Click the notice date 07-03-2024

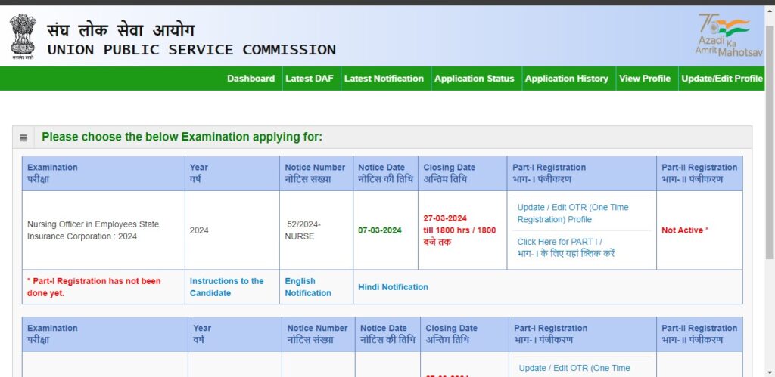tap(380, 230)
